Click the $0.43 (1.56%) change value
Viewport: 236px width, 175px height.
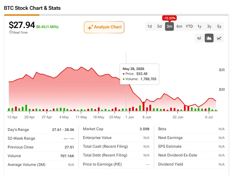47,27
